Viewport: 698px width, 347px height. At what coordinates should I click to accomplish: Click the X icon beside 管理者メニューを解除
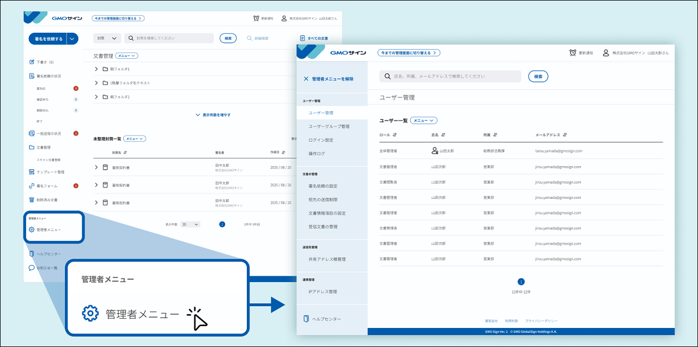point(306,79)
